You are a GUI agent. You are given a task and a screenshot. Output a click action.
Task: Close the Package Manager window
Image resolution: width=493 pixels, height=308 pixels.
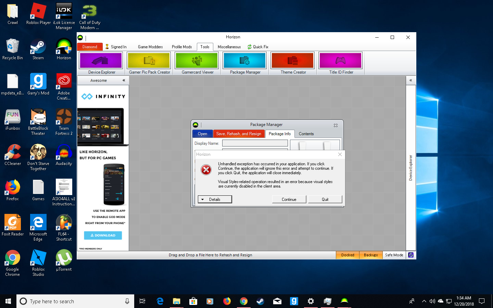(x=336, y=125)
